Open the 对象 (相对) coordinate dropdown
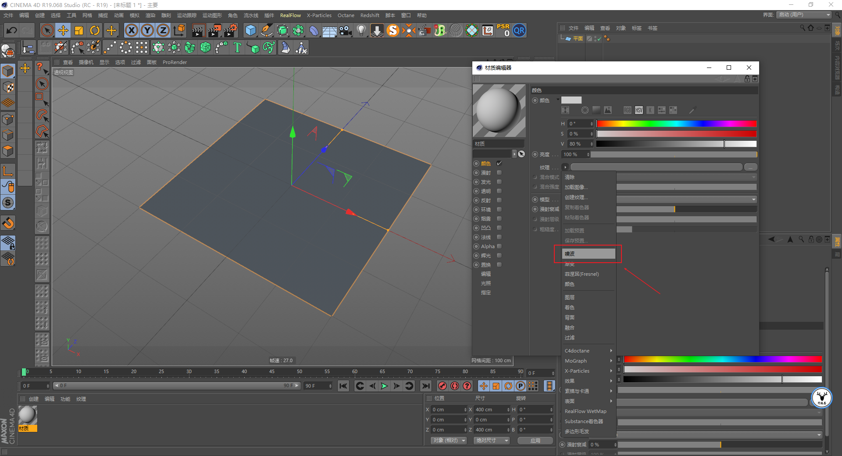Viewport: 842px width, 456px height. (x=449, y=440)
